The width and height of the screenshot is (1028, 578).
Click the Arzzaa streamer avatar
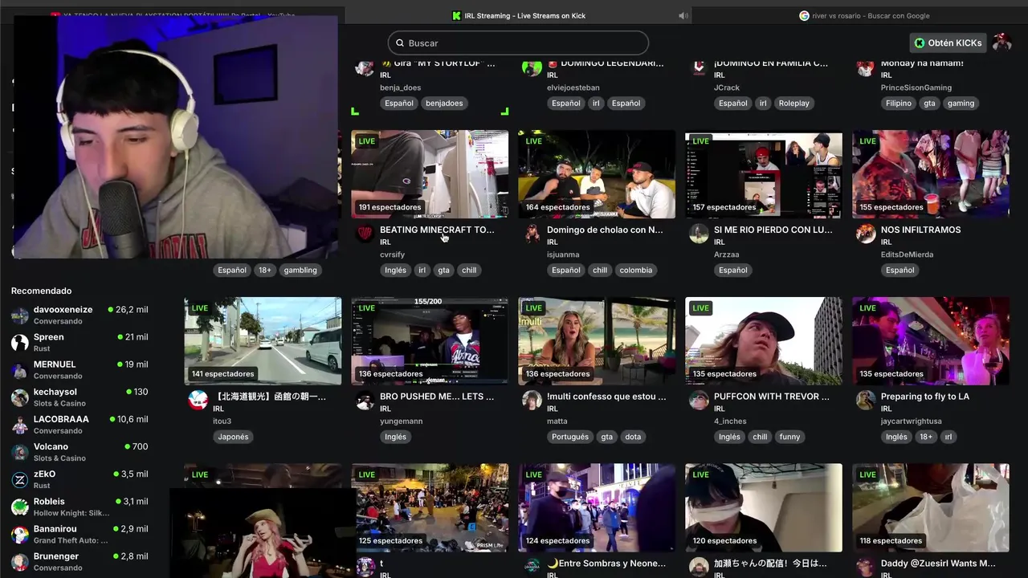[699, 234]
